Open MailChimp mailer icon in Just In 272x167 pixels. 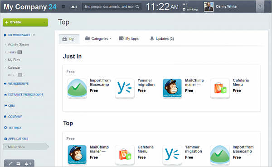coord(172,89)
